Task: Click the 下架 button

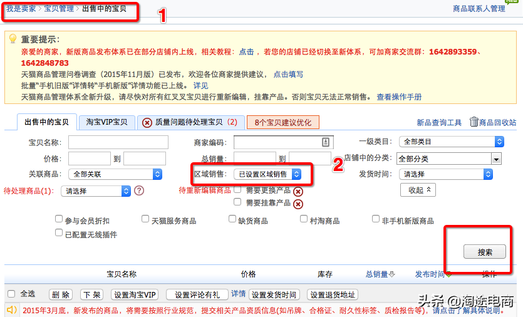Action: tap(91, 294)
